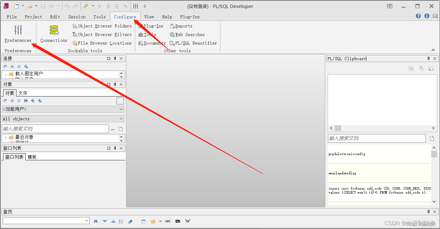
Task: Click the Open file icon in the quick toolbar
Action: point(30,6)
